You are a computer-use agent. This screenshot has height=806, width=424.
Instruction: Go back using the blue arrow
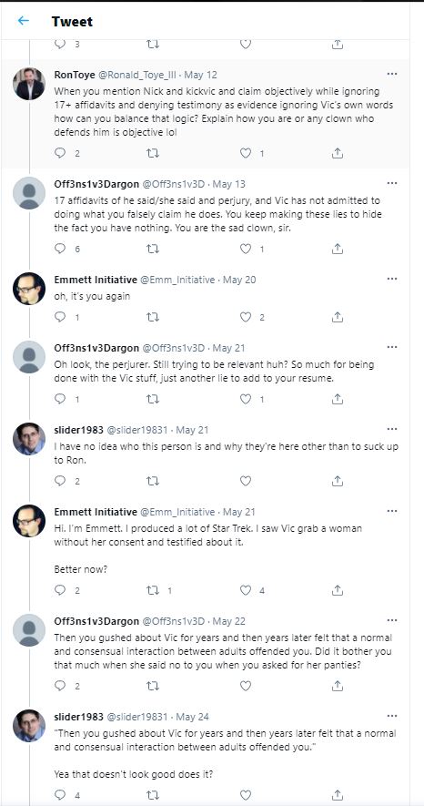(x=23, y=21)
